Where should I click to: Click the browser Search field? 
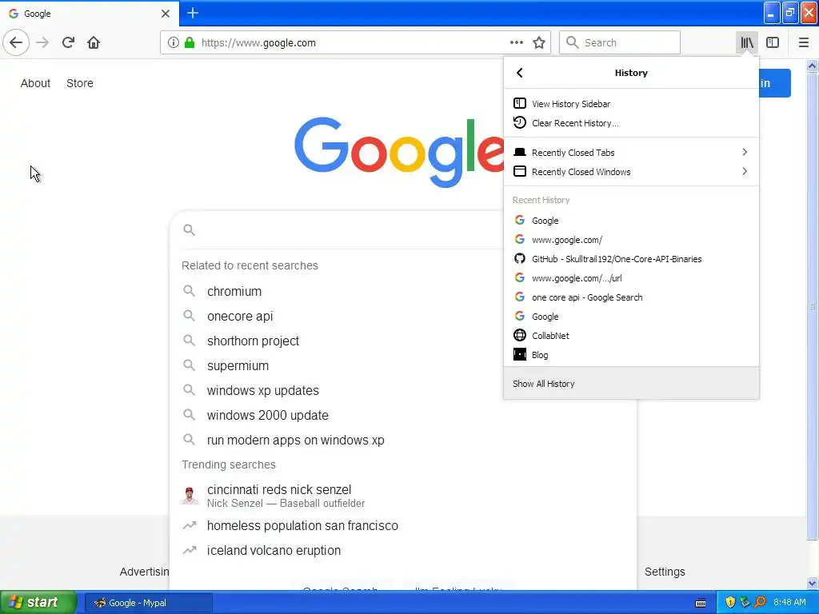[x=620, y=42]
